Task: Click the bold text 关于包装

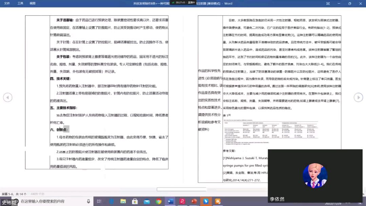Action: pos(63,57)
